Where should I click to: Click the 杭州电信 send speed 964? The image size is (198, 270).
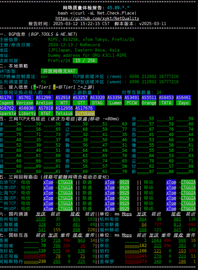tap(143, 219)
